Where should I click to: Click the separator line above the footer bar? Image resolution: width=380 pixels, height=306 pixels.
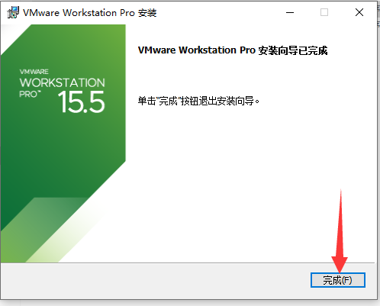coord(188,263)
